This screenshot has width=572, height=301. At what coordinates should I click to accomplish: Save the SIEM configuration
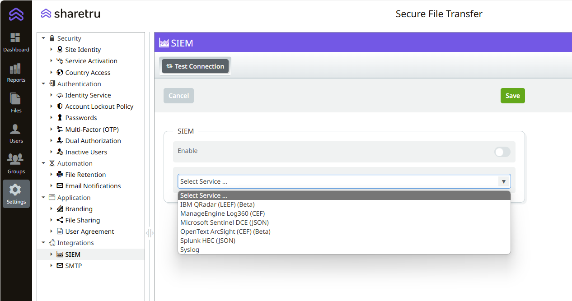[x=512, y=95]
